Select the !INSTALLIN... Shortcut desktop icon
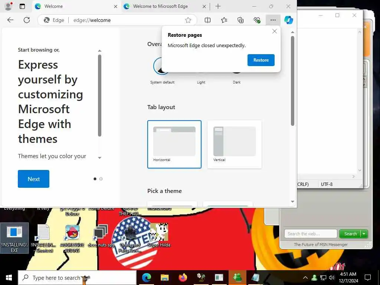 point(44,238)
